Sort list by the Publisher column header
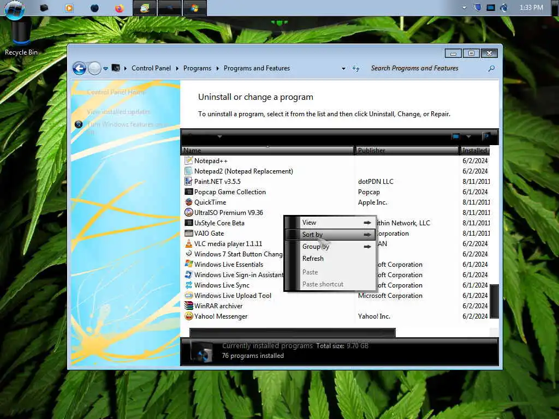559x419 pixels. 407,151
